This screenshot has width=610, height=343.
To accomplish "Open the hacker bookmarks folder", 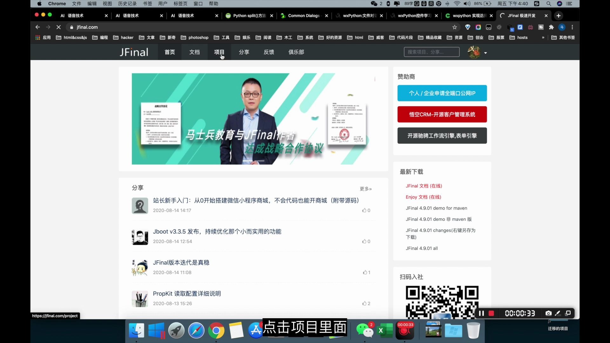I will point(123,37).
